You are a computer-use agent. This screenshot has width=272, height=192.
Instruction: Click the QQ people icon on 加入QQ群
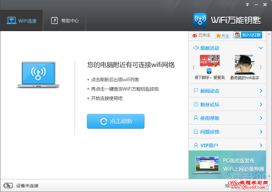click(237, 35)
